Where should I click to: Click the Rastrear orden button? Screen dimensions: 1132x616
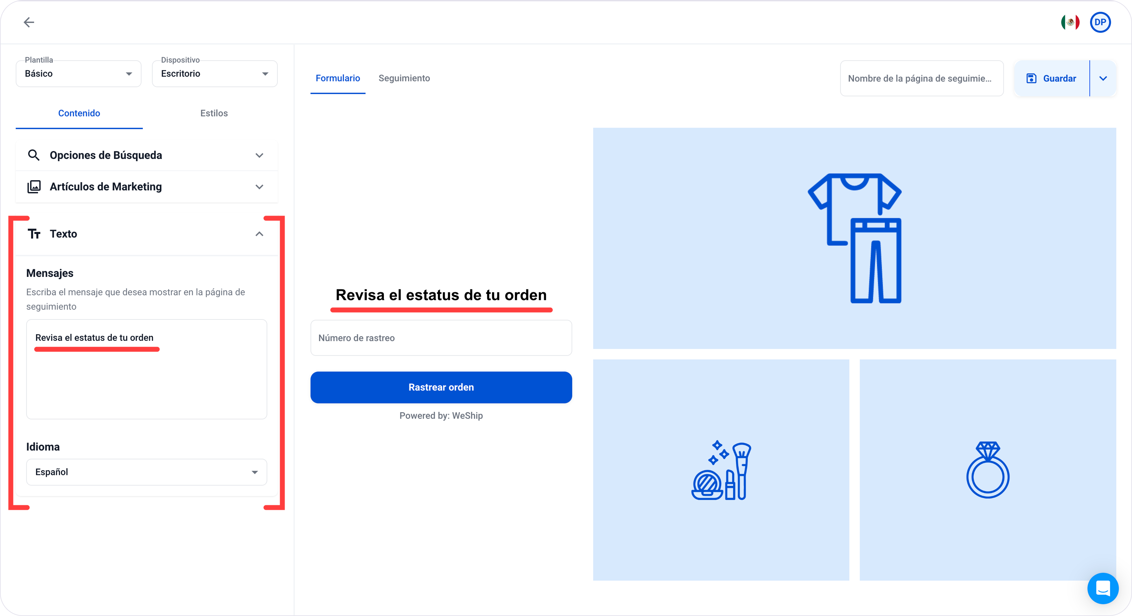click(x=441, y=387)
